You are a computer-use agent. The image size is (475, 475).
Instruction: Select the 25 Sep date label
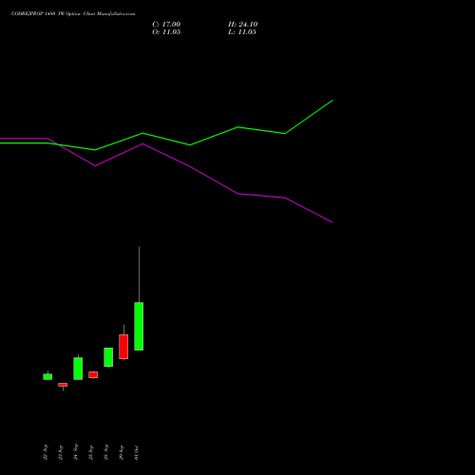(x=91, y=452)
